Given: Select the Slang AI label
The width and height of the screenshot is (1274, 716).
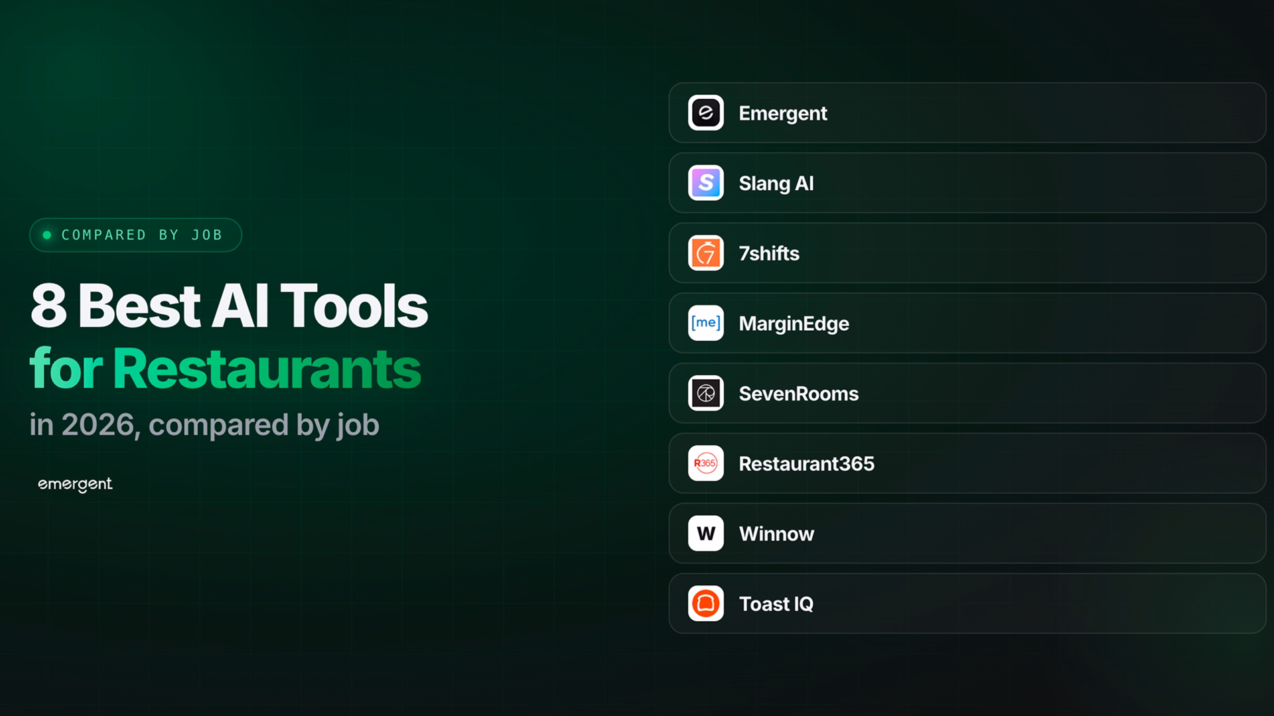Looking at the screenshot, I should (776, 184).
